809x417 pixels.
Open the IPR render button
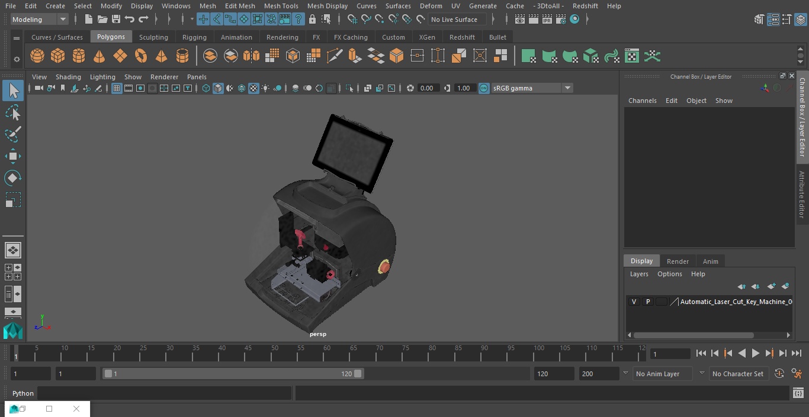(x=547, y=20)
